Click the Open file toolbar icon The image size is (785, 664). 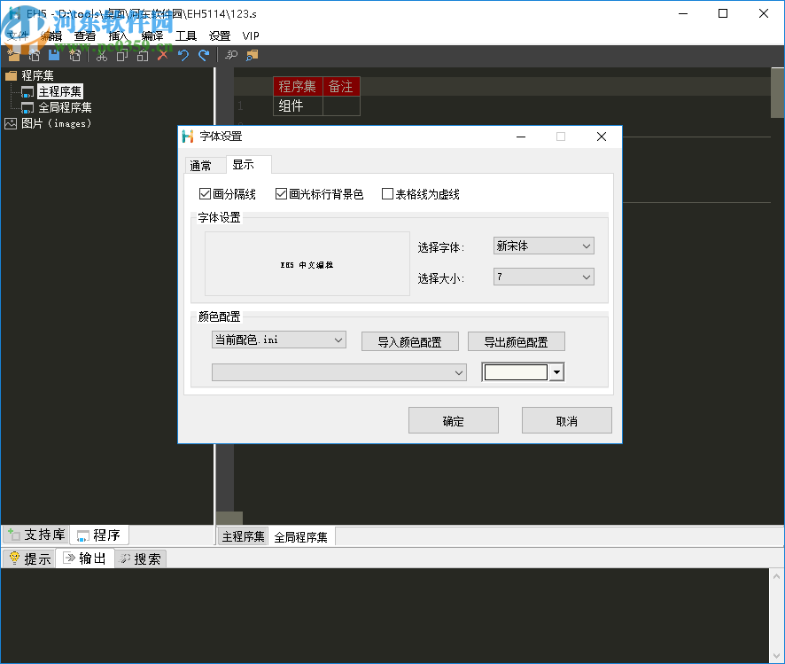(x=34, y=55)
